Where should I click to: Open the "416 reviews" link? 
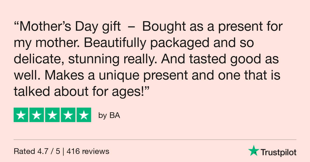[x=88, y=151]
